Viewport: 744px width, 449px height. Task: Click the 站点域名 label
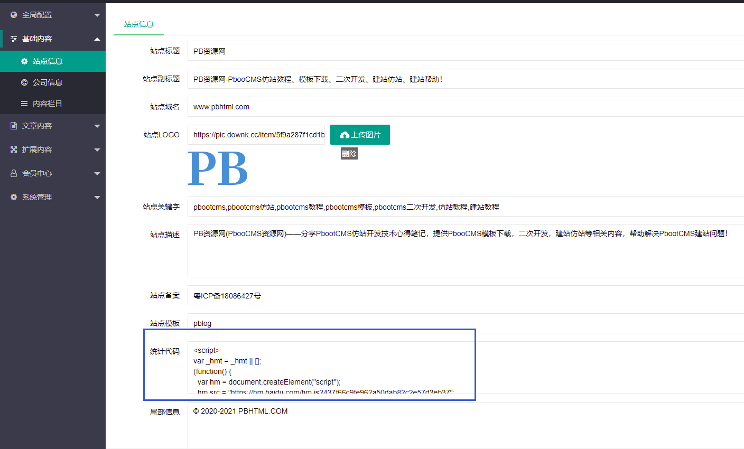tap(165, 107)
